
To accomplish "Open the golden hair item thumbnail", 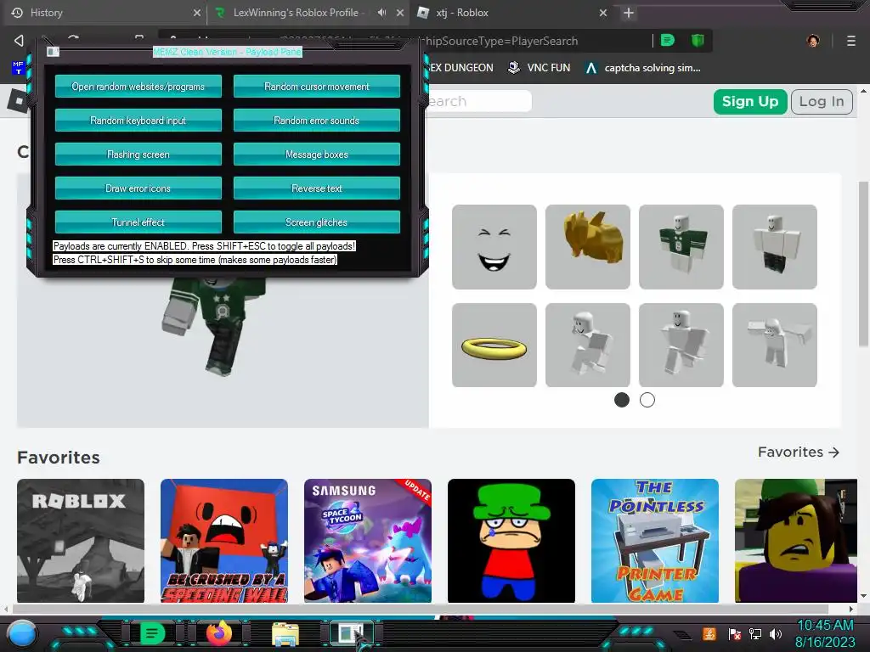I will 588,247.
